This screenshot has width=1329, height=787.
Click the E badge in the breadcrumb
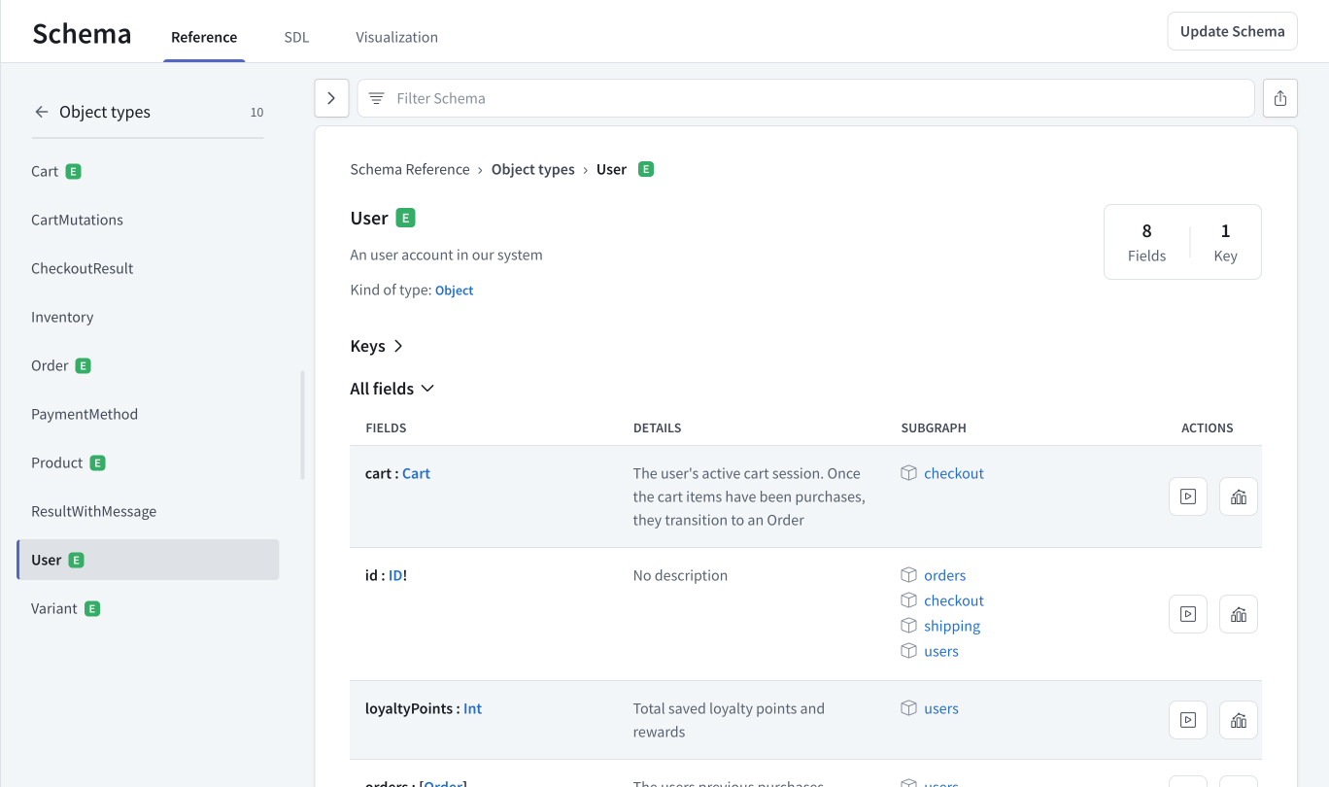(x=646, y=169)
